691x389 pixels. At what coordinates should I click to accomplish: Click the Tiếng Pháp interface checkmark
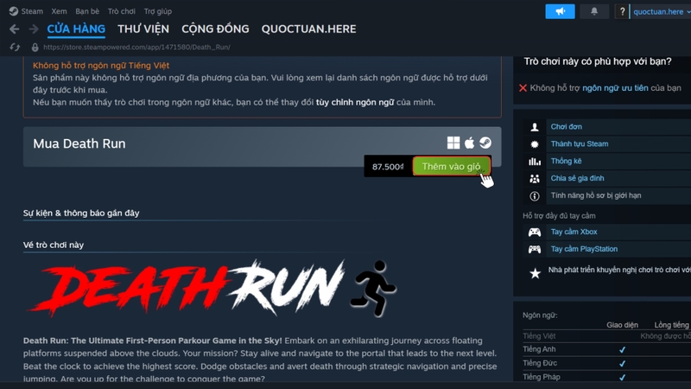tap(622, 378)
